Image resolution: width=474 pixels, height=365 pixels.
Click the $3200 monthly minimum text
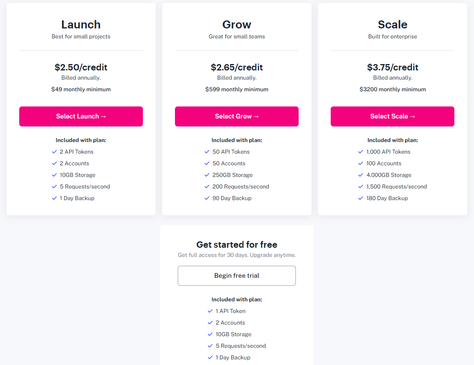[x=392, y=89]
